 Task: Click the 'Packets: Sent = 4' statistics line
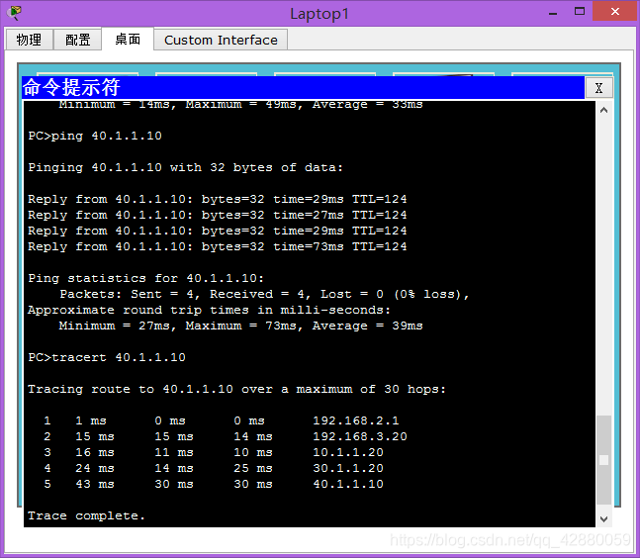pyautogui.click(x=264, y=294)
